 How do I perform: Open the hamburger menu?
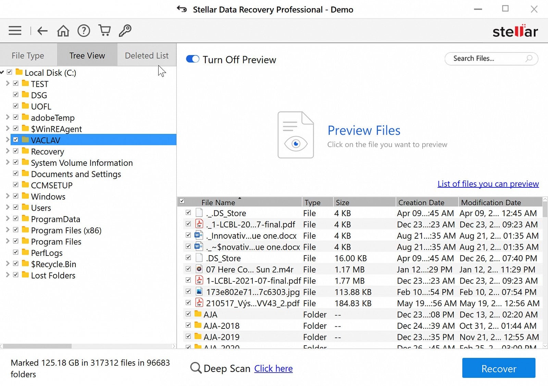pos(15,31)
